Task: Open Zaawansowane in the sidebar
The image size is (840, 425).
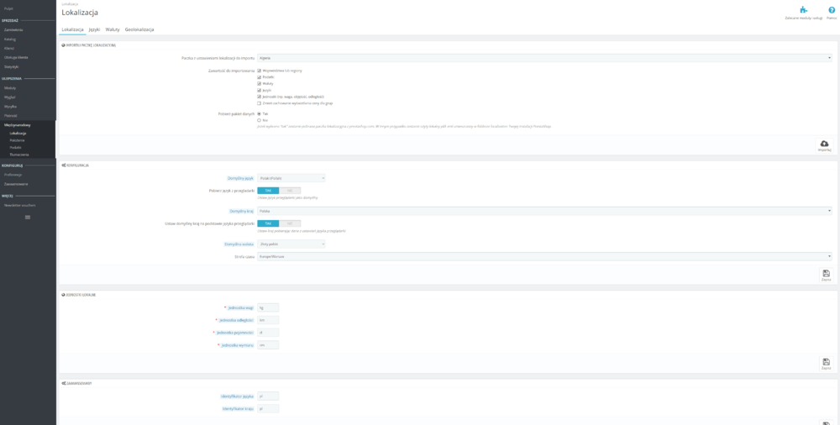Action: pyautogui.click(x=15, y=184)
